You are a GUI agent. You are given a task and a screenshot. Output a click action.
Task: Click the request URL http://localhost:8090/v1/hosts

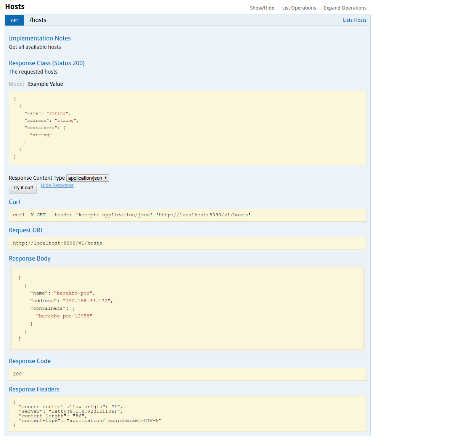(x=58, y=243)
